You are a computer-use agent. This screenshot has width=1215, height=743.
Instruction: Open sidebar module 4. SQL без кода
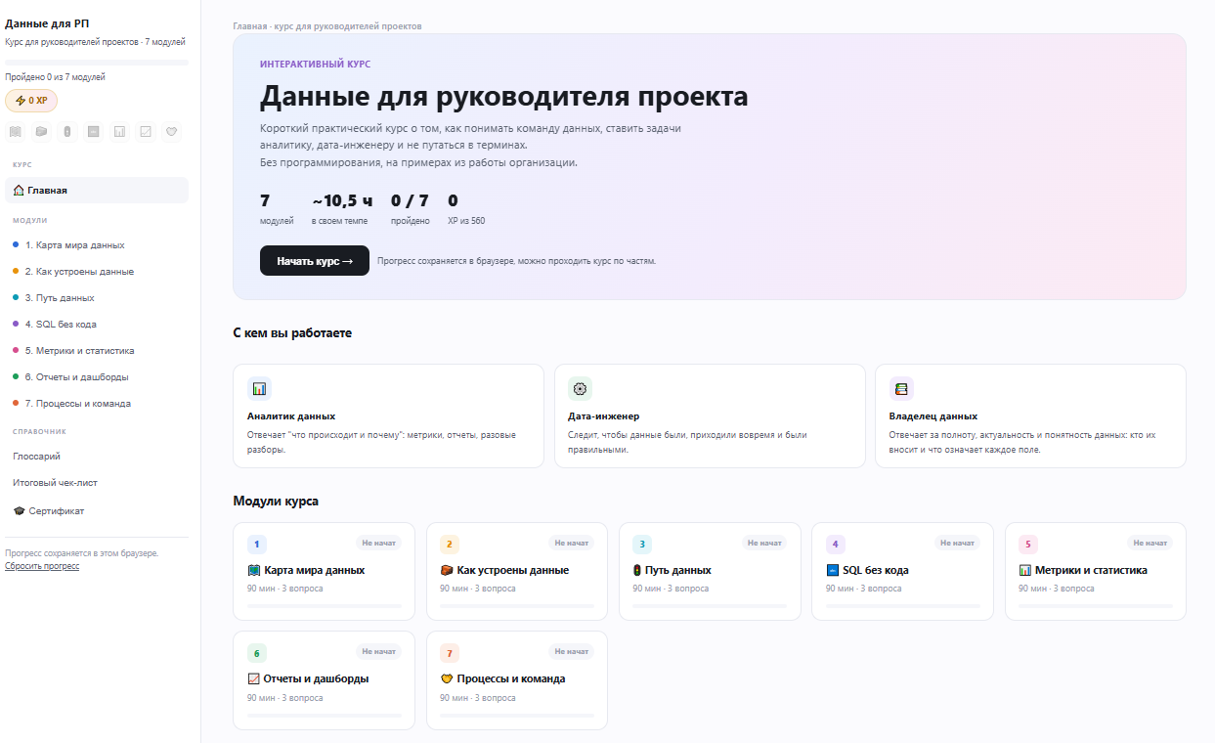tap(97, 324)
